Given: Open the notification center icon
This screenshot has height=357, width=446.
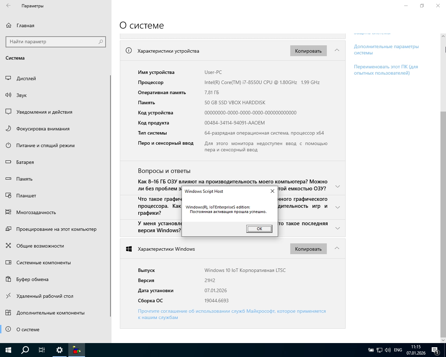Looking at the screenshot, I should tap(435, 350).
